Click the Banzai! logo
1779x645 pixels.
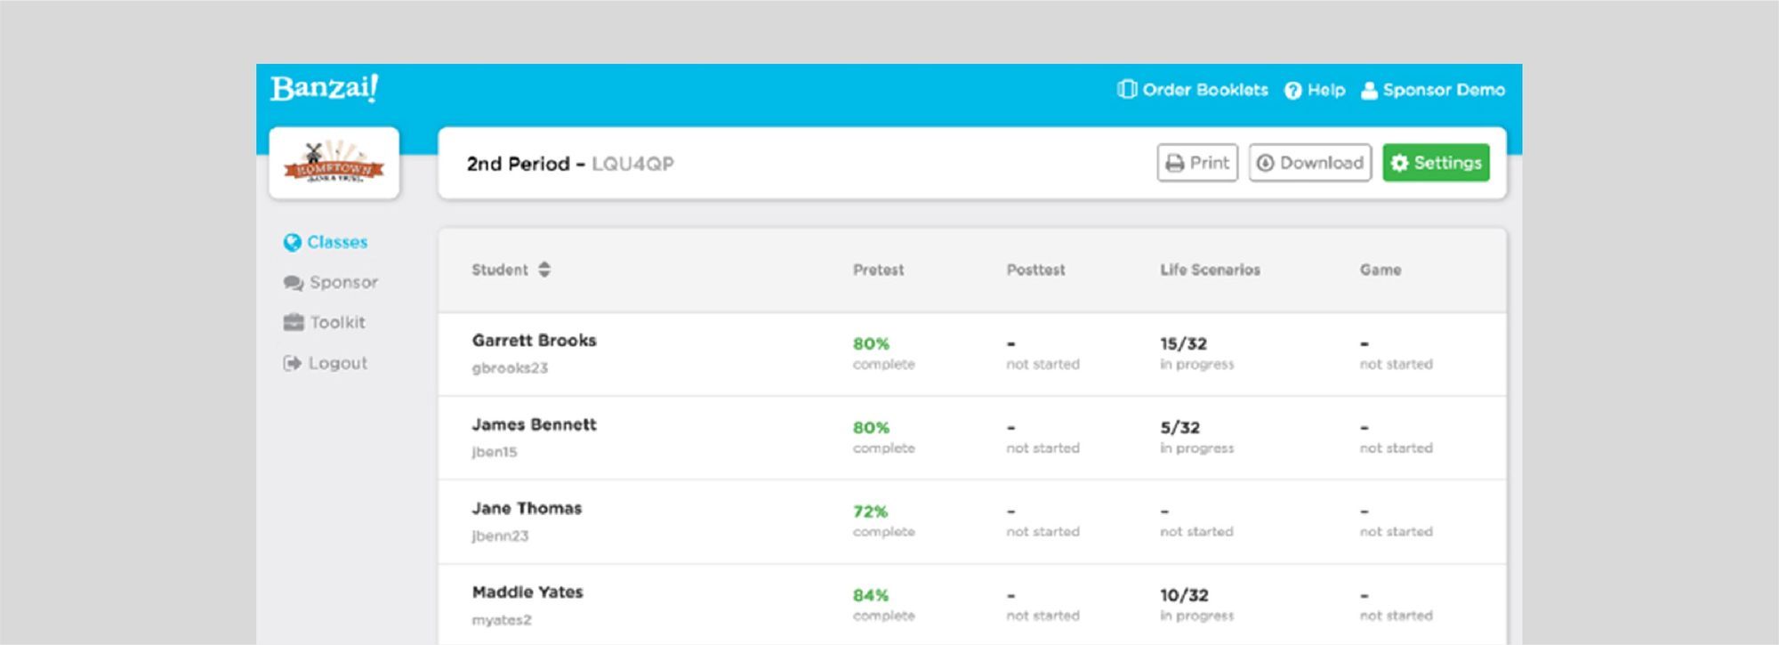pyautogui.click(x=325, y=88)
